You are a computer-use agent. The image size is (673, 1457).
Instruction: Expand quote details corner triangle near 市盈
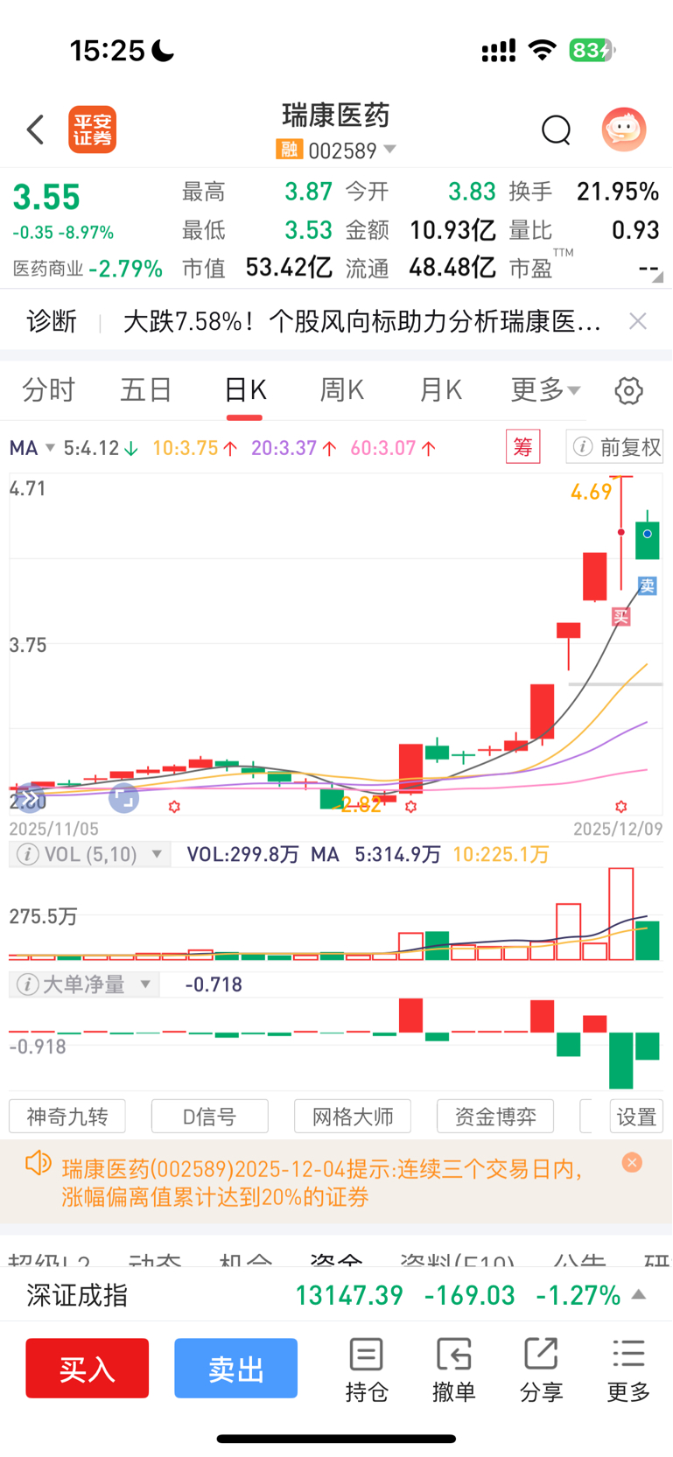pyautogui.click(x=657, y=277)
